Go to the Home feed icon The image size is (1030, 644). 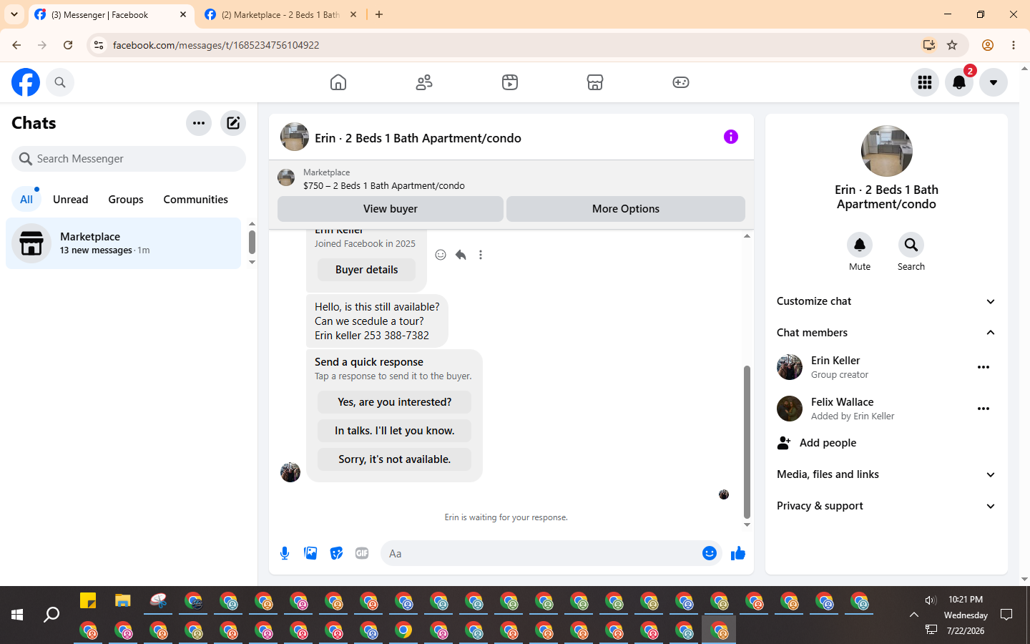pos(338,82)
